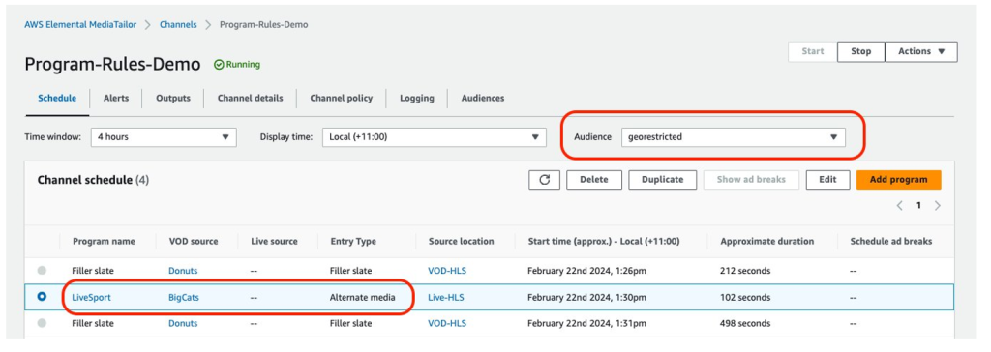Click the Alternate media entry type cell

point(363,297)
